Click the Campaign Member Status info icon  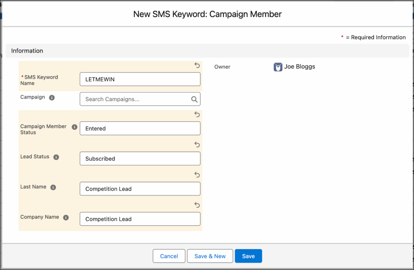[x=74, y=127]
